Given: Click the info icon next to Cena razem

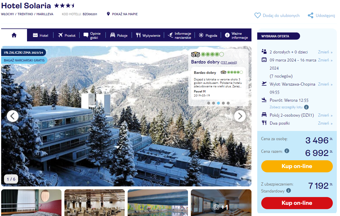Looking at the screenshot, I should tap(287, 151).
